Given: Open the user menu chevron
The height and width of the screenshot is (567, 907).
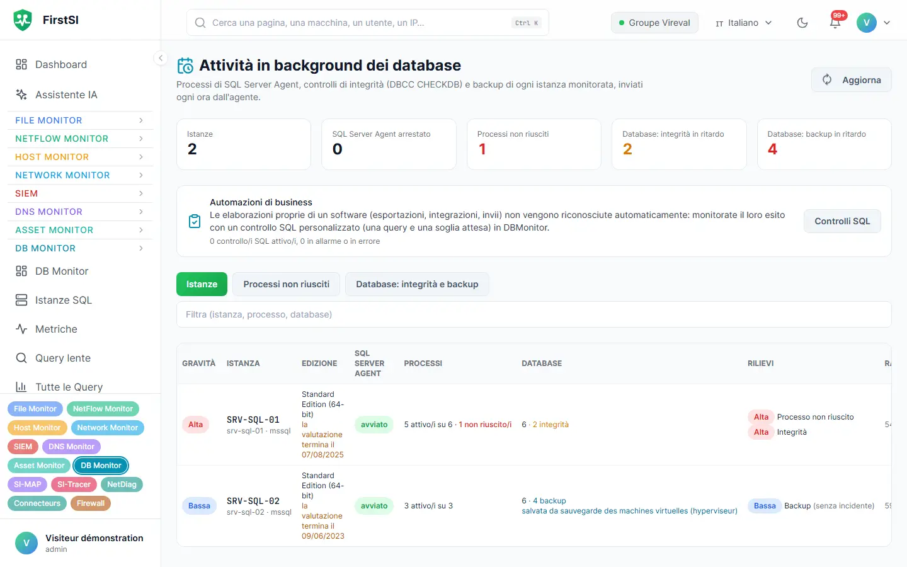Looking at the screenshot, I should point(887,23).
